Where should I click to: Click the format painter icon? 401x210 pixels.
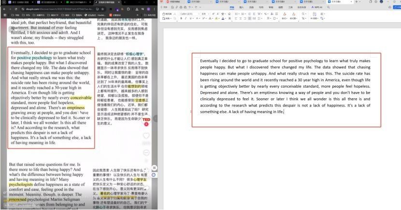(x=168, y=14)
